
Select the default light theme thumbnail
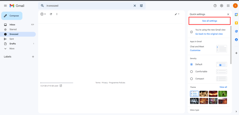click(x=194, y=94)
